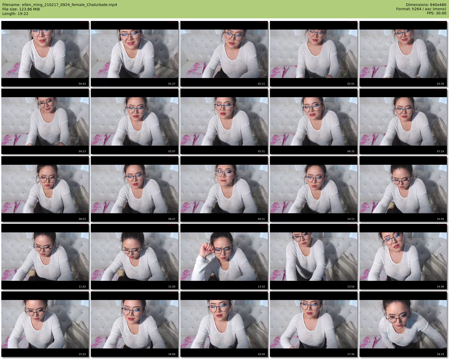Click the thumbnail marked 15:22
449x359 pixels.
[x=45, y=324]
